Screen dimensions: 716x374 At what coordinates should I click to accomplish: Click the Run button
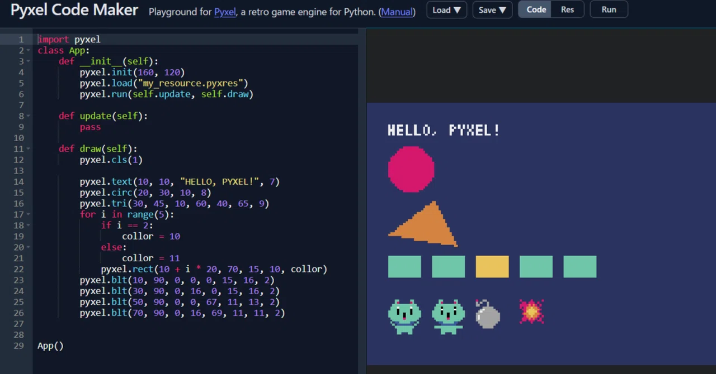point(609,9)
